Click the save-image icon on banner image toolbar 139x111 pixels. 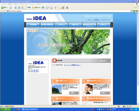(x=29, y=31)
